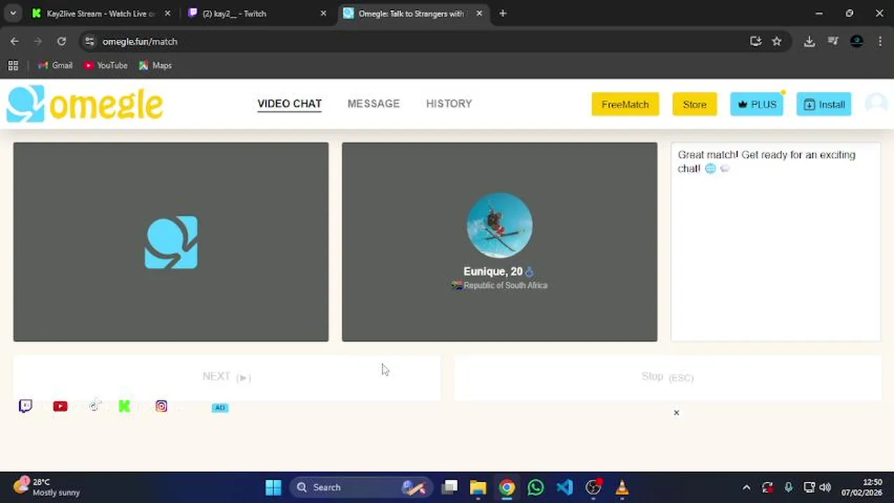Open the volume control in system tray
Screen dimensions: 894x503
click(825, 487)
